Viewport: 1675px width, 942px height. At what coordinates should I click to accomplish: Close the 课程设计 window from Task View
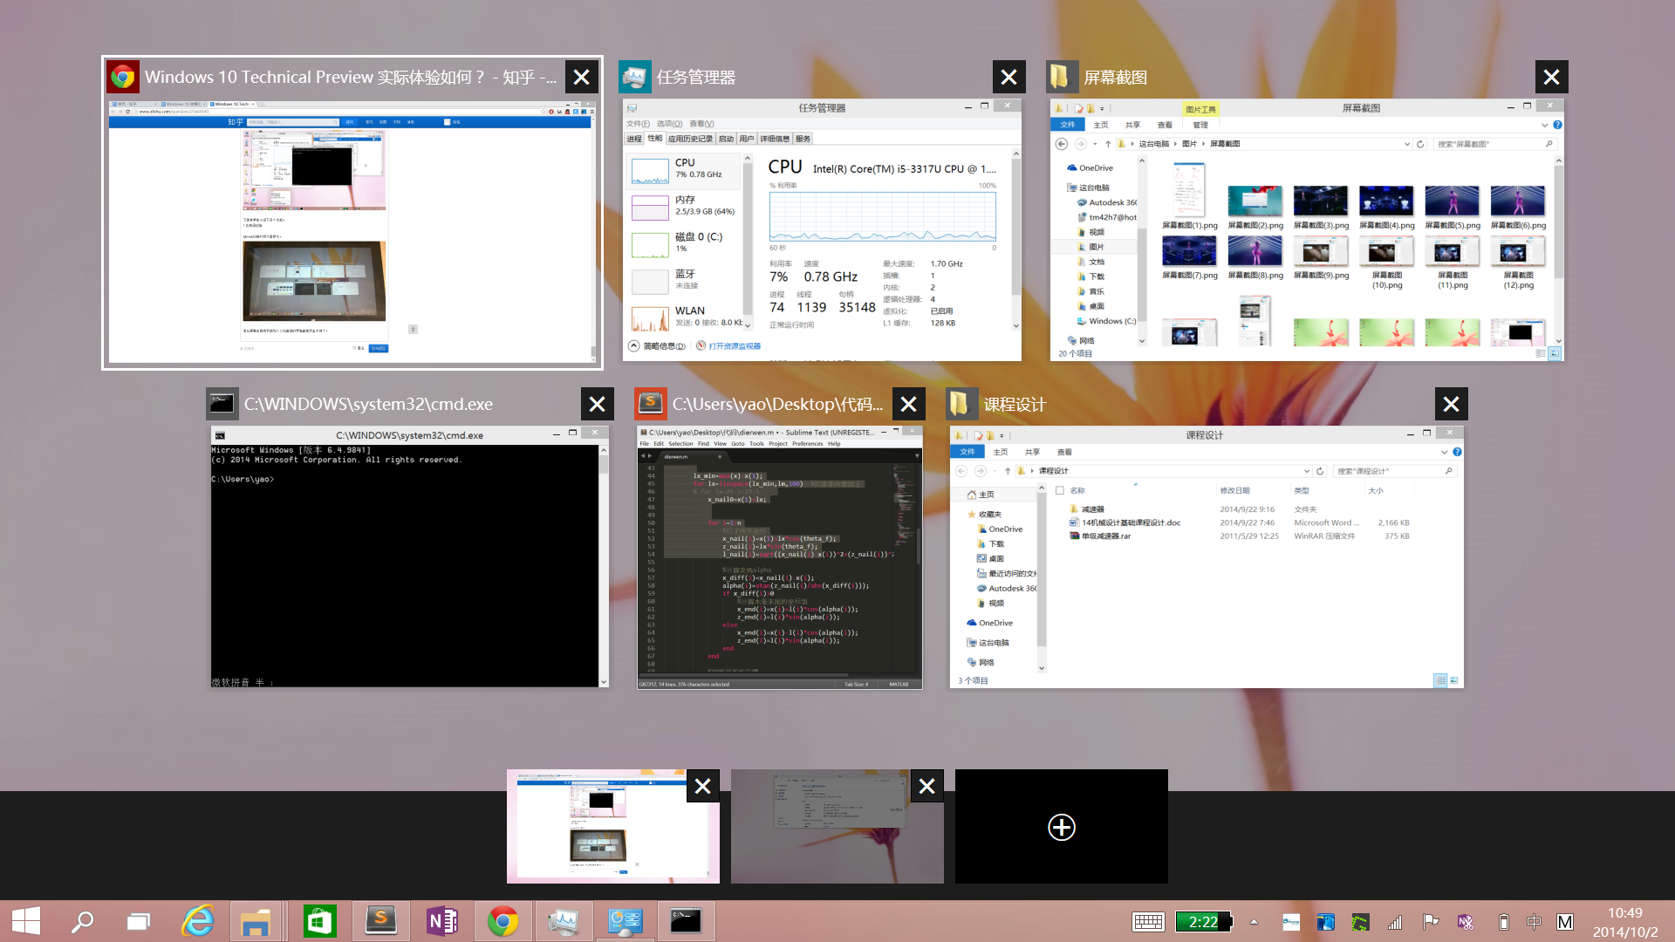(1452, 404)
